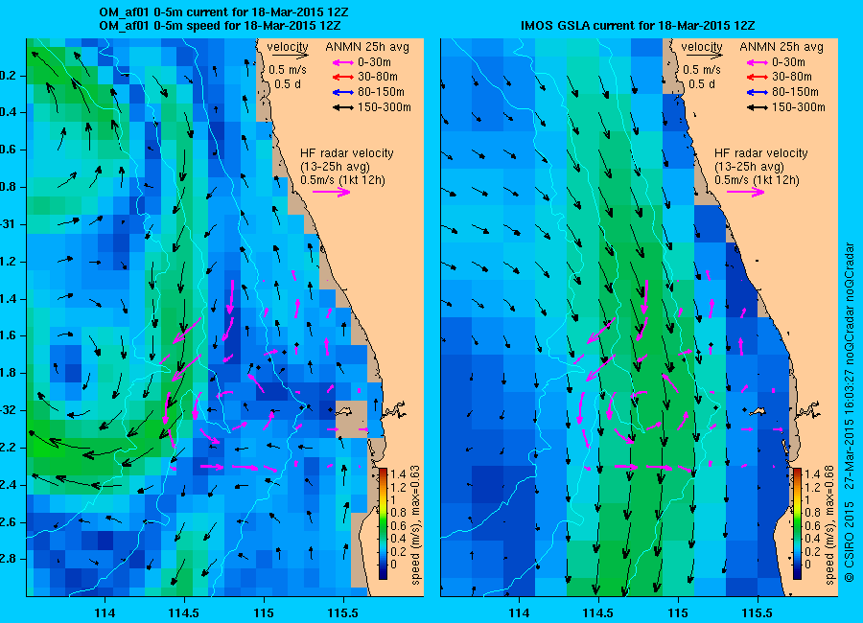
Task: Click magenta HF radar reference arrow, right panel
Action: click(x=746, y=192)
